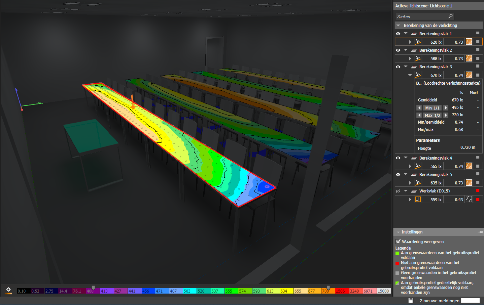Open brightness settings sun icon at bottom left
This screenshot has height=305, width=484.
(x=8, y=290)
